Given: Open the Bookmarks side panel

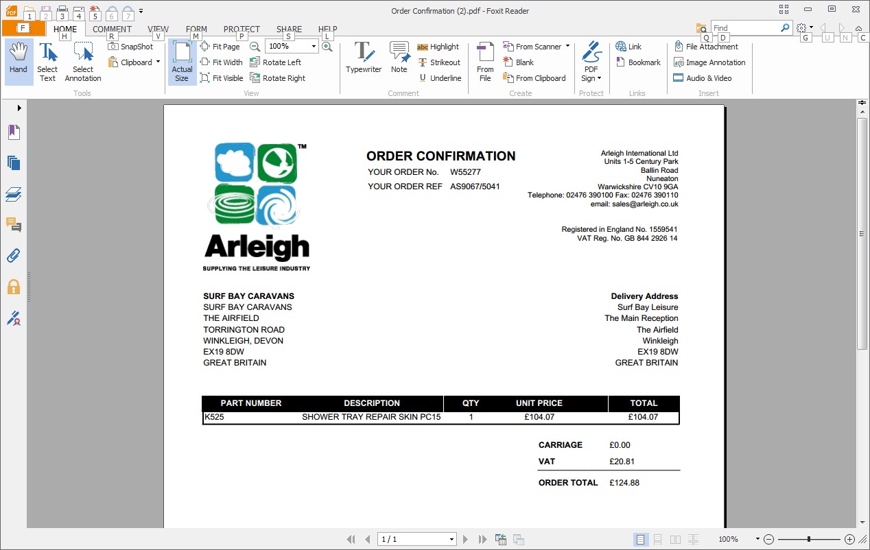Looking at the screenshot, I should pyautogui.click(x=14, y=132).
